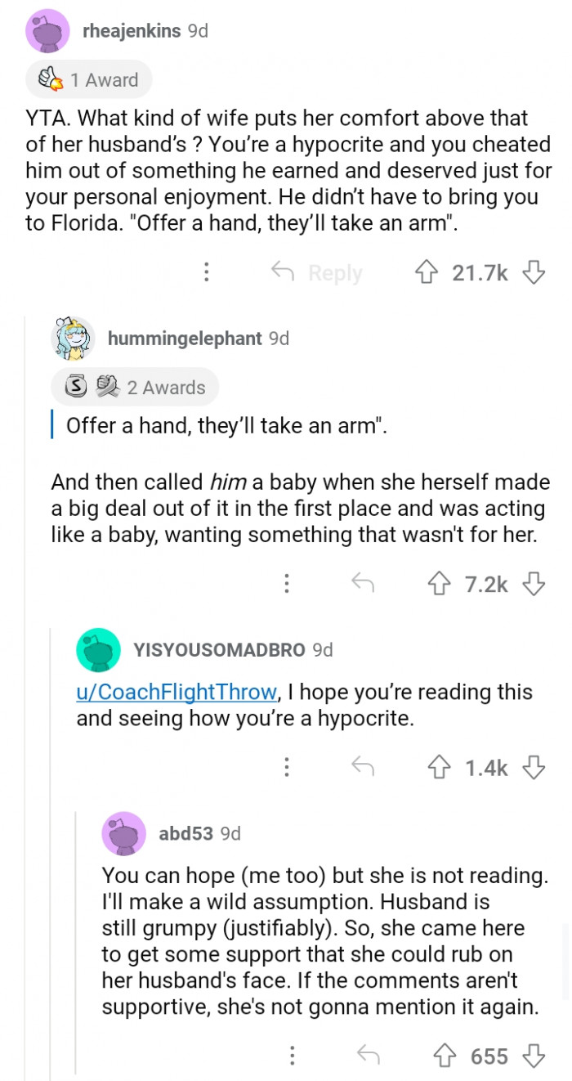Open more options on hummingelephant's comment
Viewport: 572px width, 1081px height.
tap(287, 583)
